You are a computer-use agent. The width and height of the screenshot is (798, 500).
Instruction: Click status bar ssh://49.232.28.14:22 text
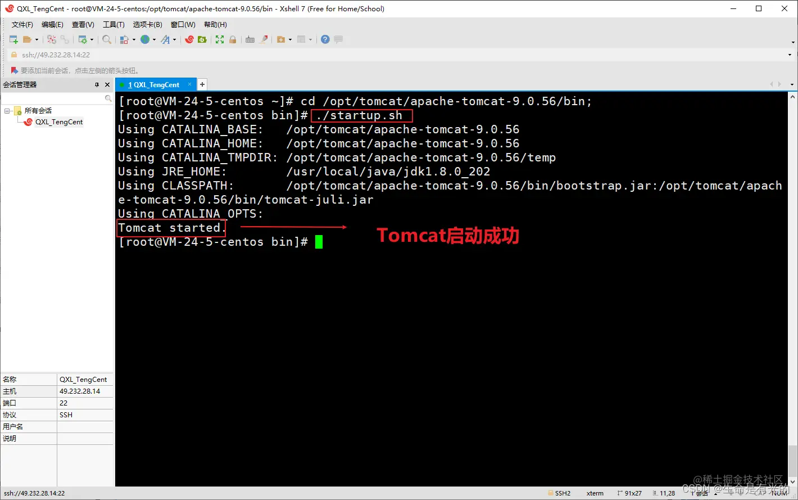[33, 493]
